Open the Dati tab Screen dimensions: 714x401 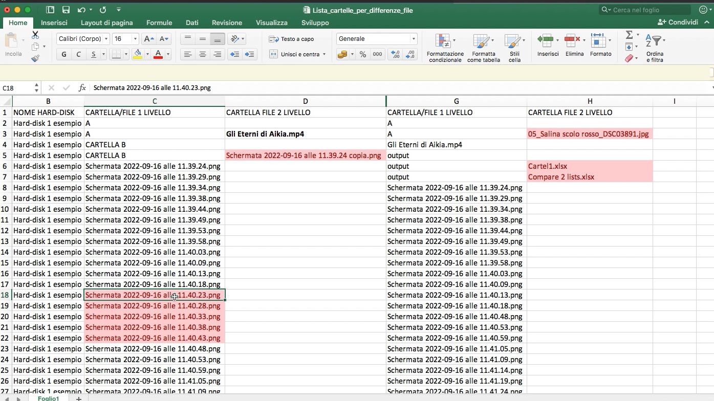pyautogui.click(x=192, y=23)
